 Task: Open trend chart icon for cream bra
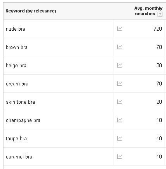pos(119,84)
